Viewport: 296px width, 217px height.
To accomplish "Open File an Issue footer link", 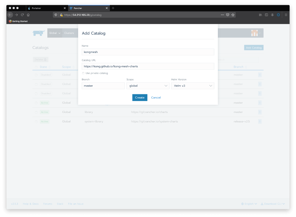I will pyautogui.click(x=76, y=204).
